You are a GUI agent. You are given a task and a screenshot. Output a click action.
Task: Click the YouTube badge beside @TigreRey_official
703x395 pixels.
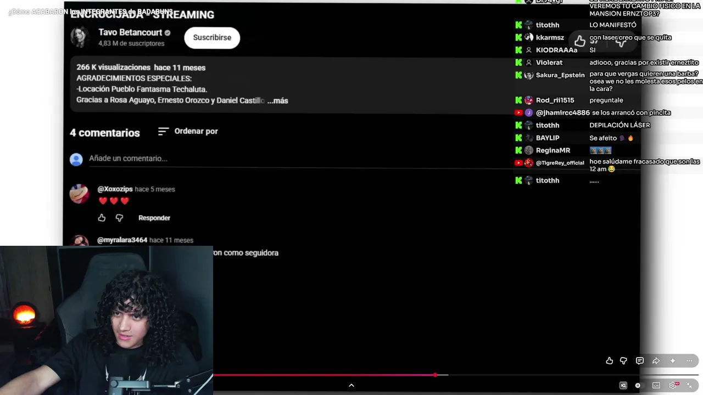click(518, 163)
